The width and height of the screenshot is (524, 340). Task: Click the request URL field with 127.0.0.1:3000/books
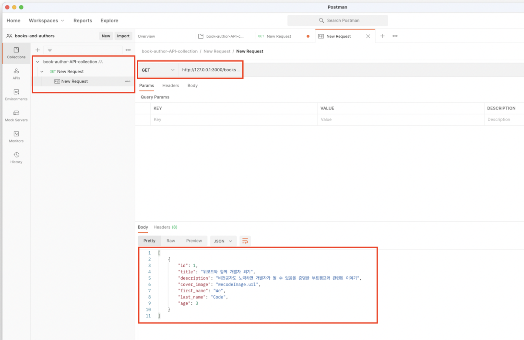point(210,70)
